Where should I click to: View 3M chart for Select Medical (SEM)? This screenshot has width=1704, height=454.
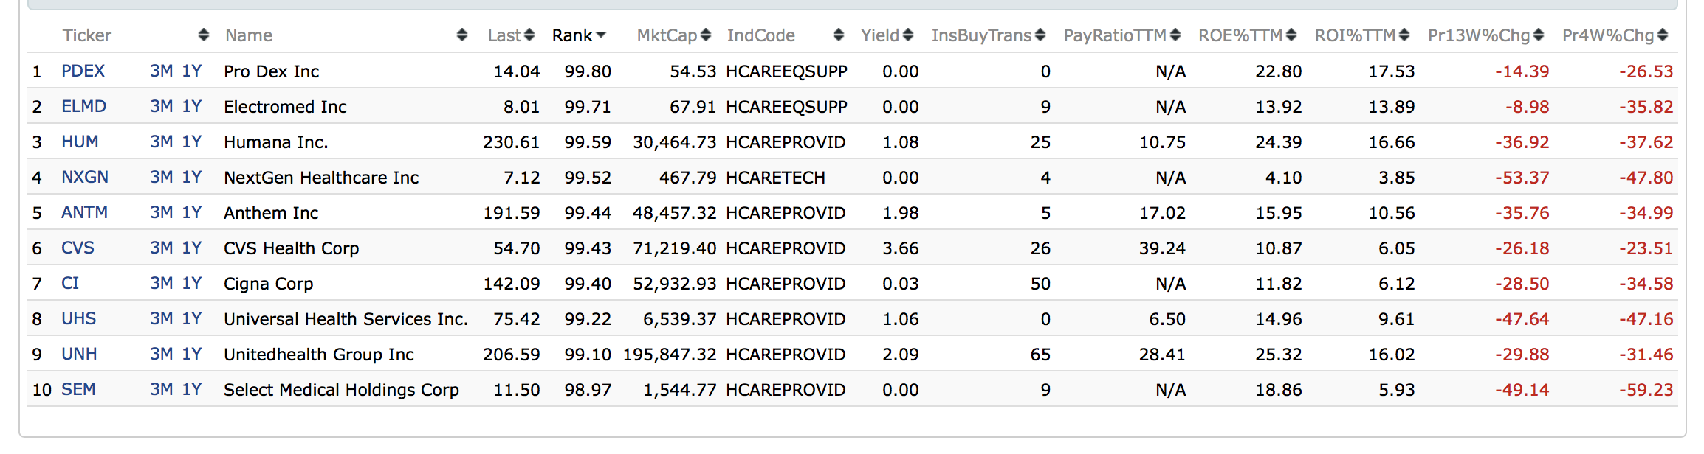(x=162, y=390)
